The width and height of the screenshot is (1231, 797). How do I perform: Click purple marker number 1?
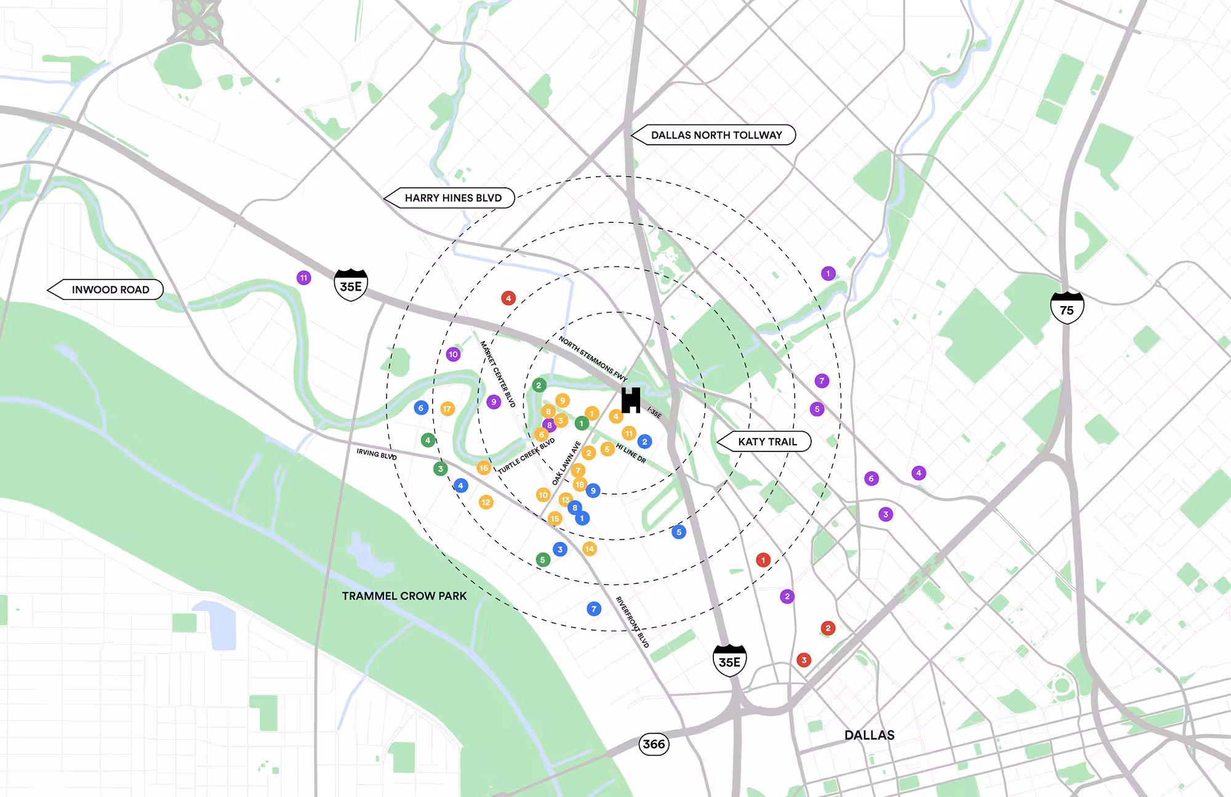pos(828,273)
